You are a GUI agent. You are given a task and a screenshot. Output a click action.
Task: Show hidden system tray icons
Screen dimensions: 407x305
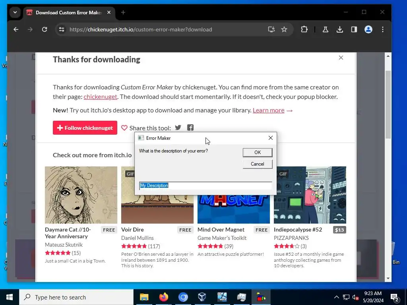point(336,297)
